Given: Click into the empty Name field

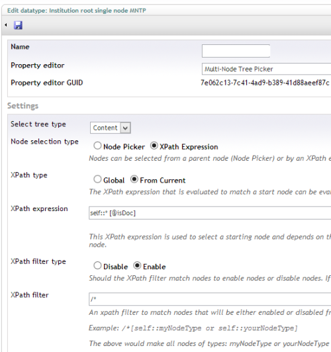Looking at the screenshot, I should (236, 51).
